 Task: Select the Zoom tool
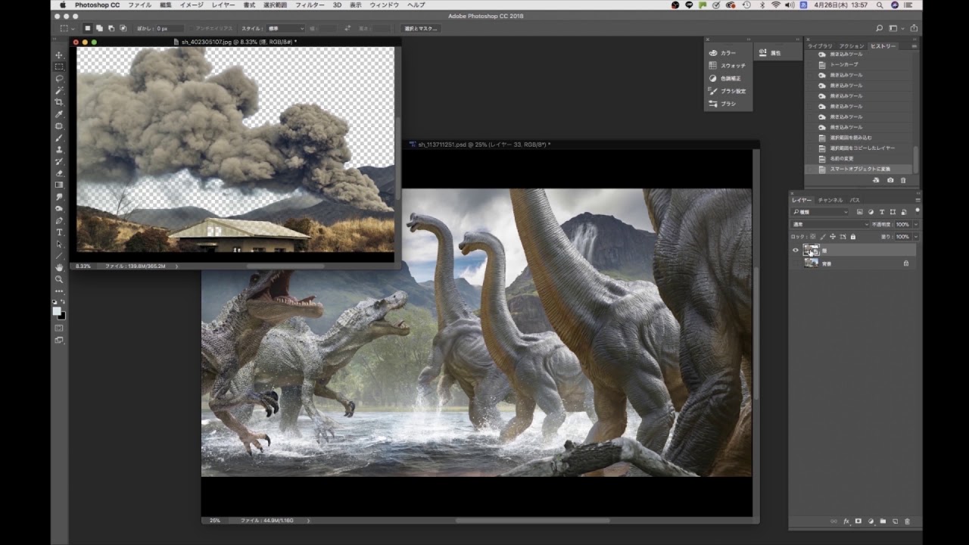pyautogui.click(x=59, y=279)
